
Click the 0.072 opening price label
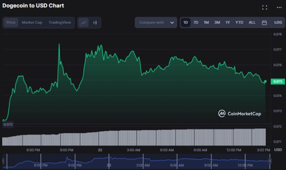pyautogui.click(x=8, y=124)
